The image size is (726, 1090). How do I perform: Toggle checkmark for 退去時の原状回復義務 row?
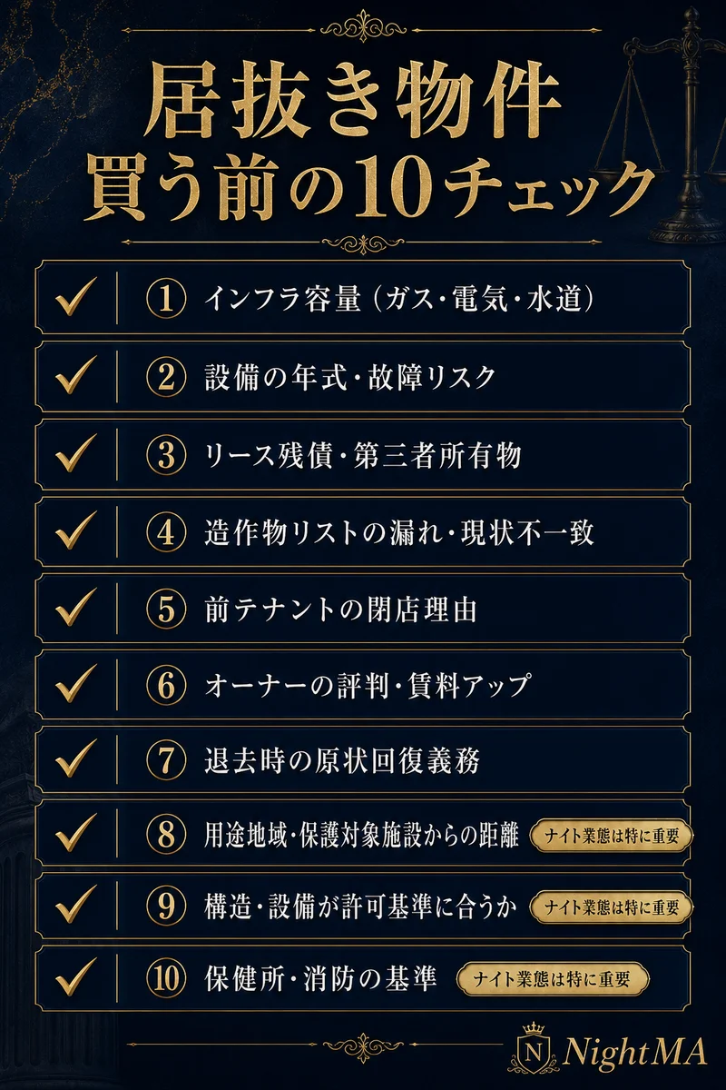(76, 761)
